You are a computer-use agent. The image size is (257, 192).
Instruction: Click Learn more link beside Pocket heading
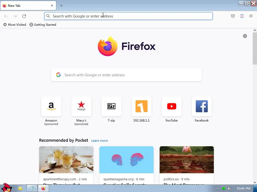pos(99,140)
